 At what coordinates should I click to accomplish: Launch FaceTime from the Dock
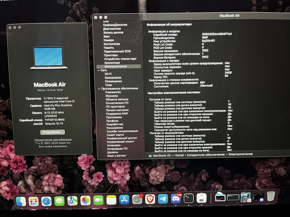click(x=99, y=200)
